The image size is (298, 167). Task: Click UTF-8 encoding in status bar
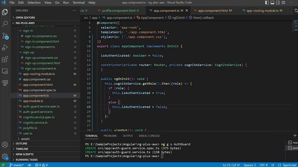tap(264, 165)
